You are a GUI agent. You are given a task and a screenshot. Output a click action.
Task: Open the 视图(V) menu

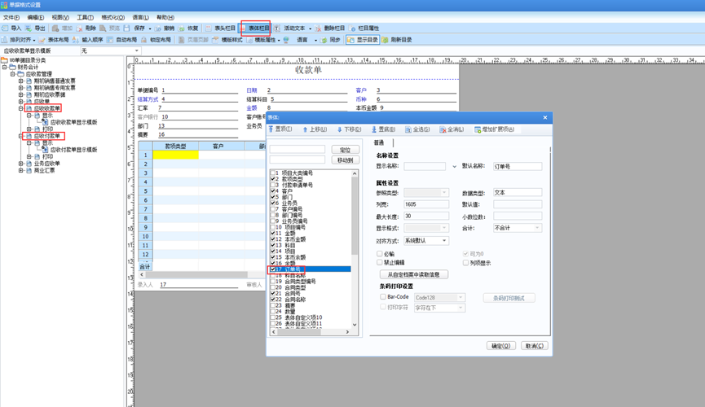[x=60, y=18]
